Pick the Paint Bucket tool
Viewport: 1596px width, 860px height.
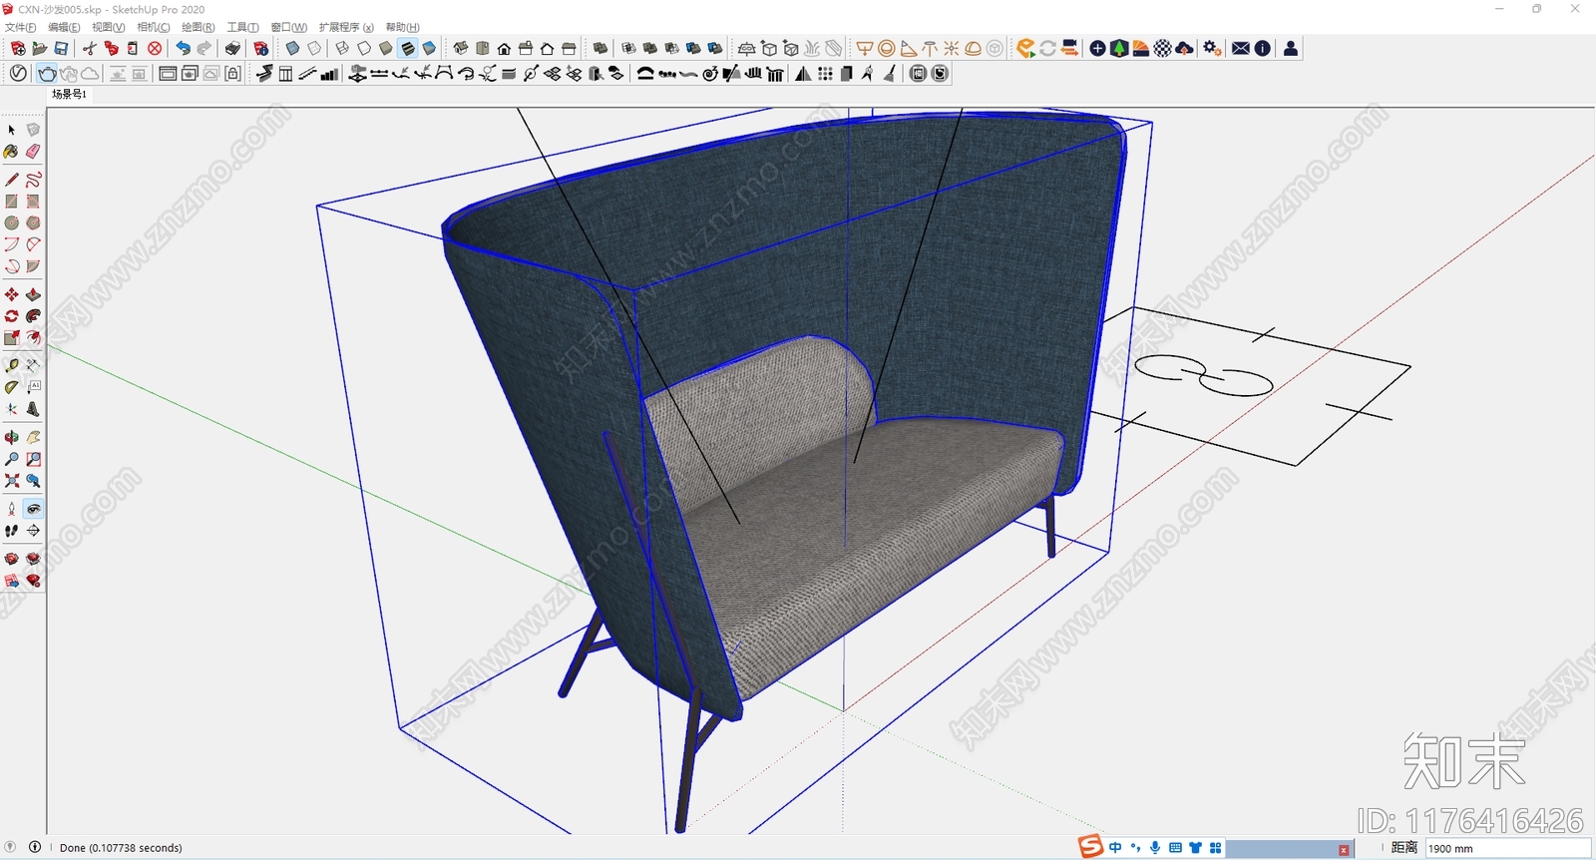pos(11,152)
